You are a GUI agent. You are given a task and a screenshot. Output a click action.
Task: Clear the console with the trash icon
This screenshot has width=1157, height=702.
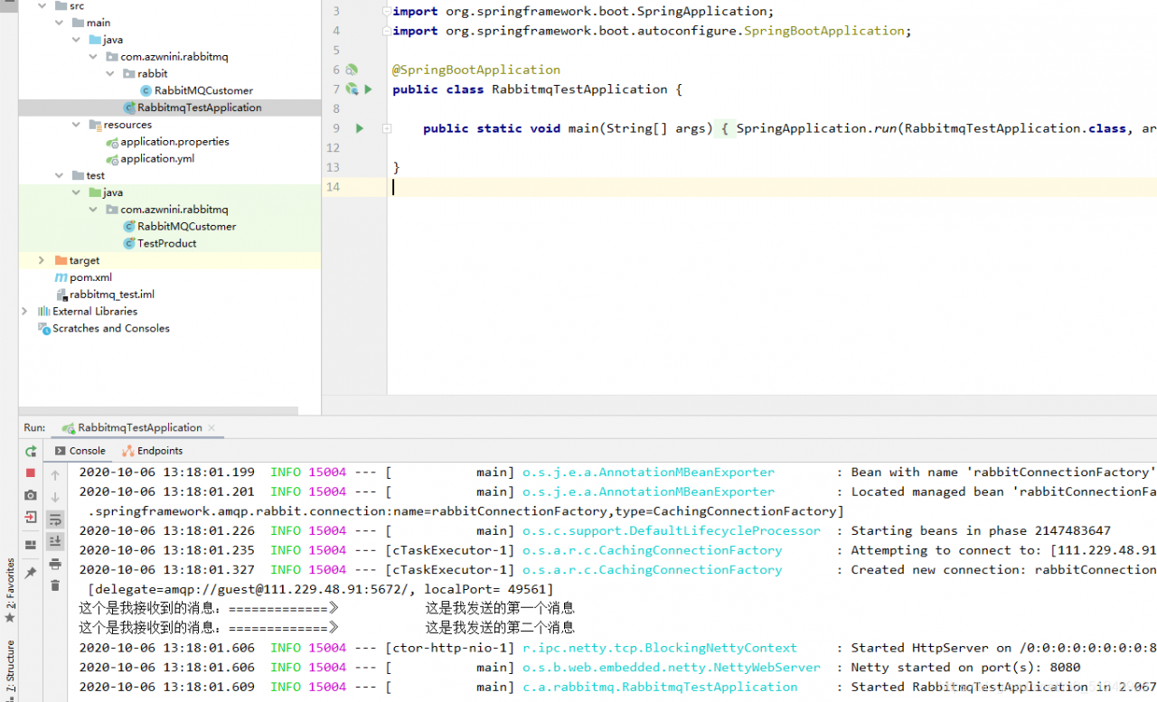tap(55, 585)
